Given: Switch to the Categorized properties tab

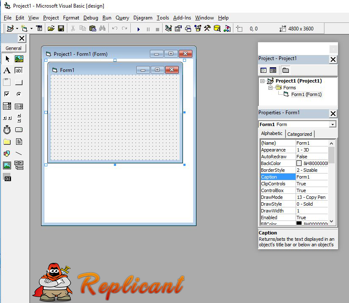Looking at the screenshot, I should [x=299, y=134].
